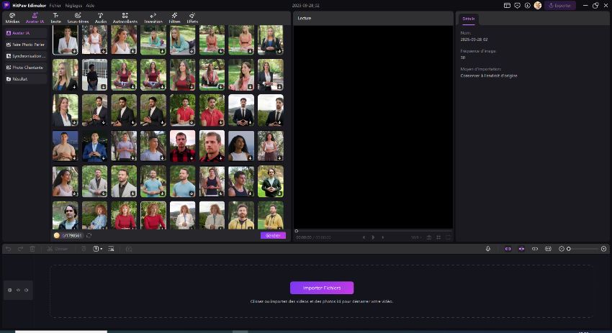Toggle the timeline track lock icon

(x=10, y=290)
